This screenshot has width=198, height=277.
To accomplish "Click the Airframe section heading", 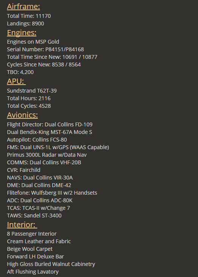I will pyautogui.click(x=23, y=7).
